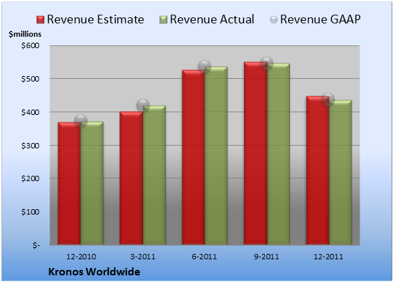Click the $300 y-axis label
This screenshot has height=282, width=393.
[30, 146]
